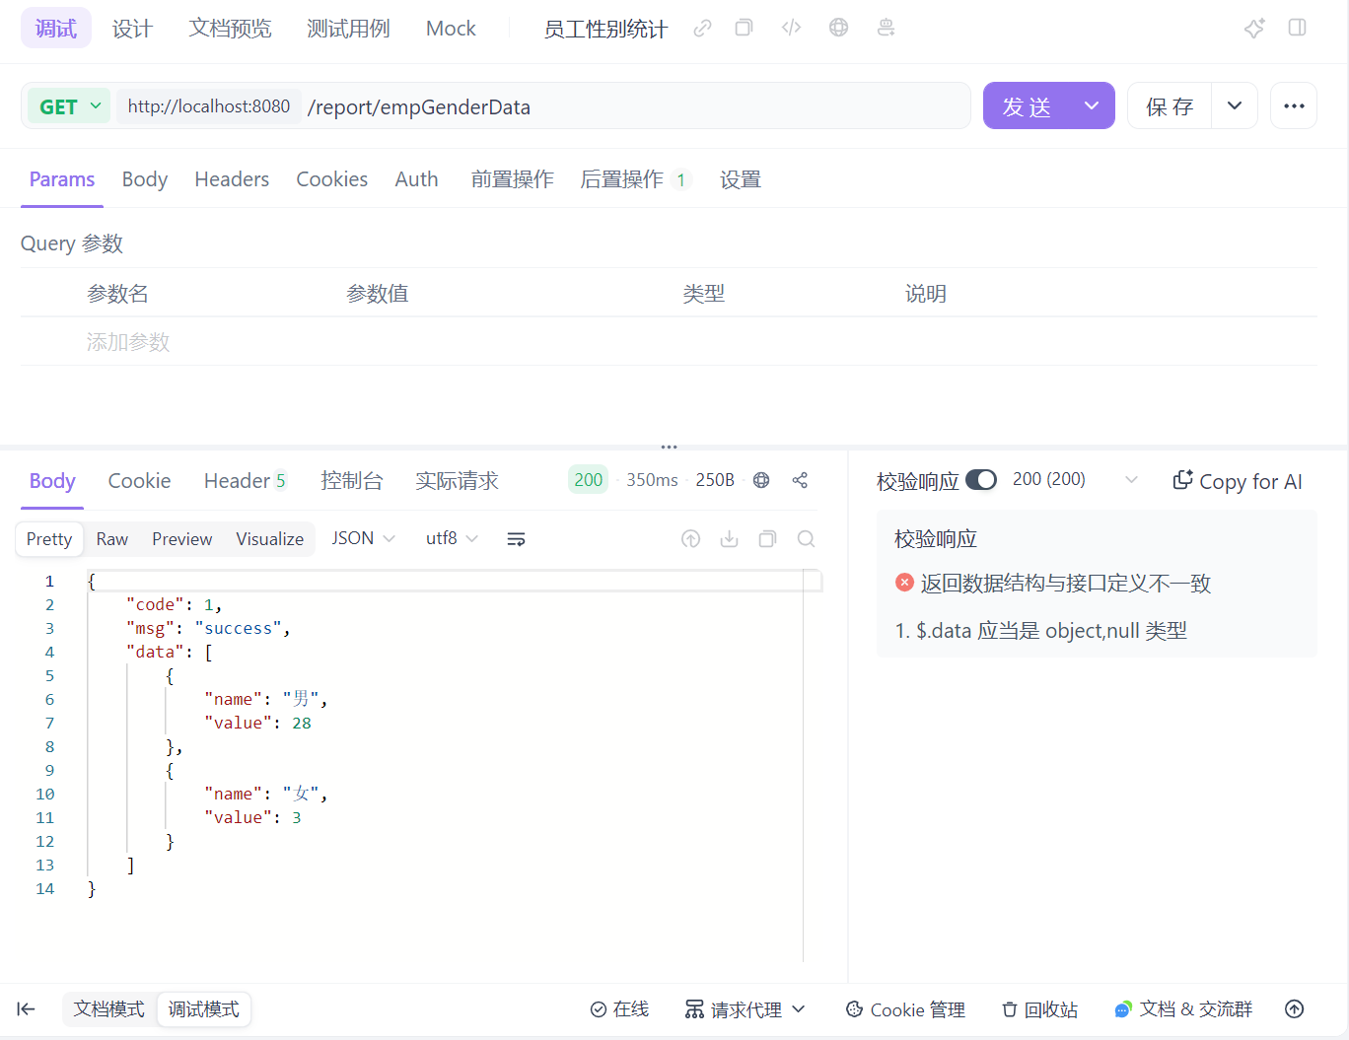The width and height of the screenshot is (1349, 1040).
Task: Select the Raw response view
Action: (112, 539)
